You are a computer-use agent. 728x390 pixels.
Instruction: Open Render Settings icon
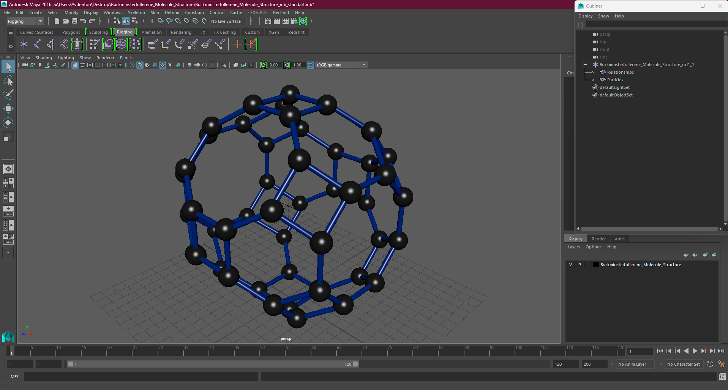click(294, 21)
